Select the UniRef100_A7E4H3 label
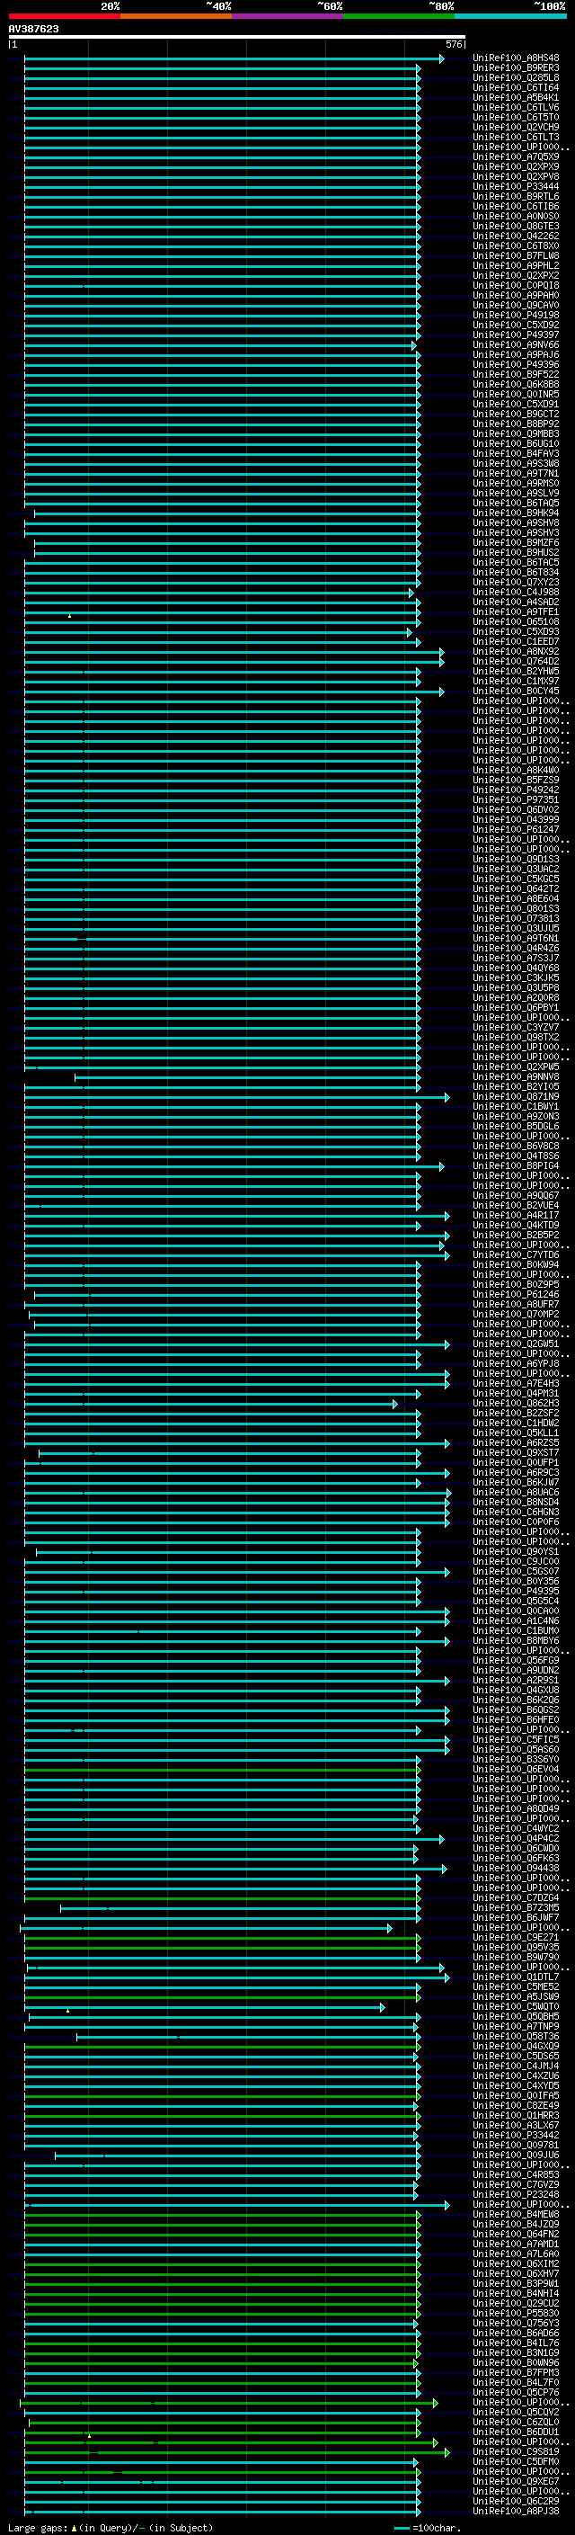Image resolution: width=575 pixels, height=2535 pixels. pos(516,1384)
